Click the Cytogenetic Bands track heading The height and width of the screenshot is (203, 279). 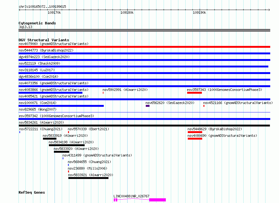[x=37, y=23]
